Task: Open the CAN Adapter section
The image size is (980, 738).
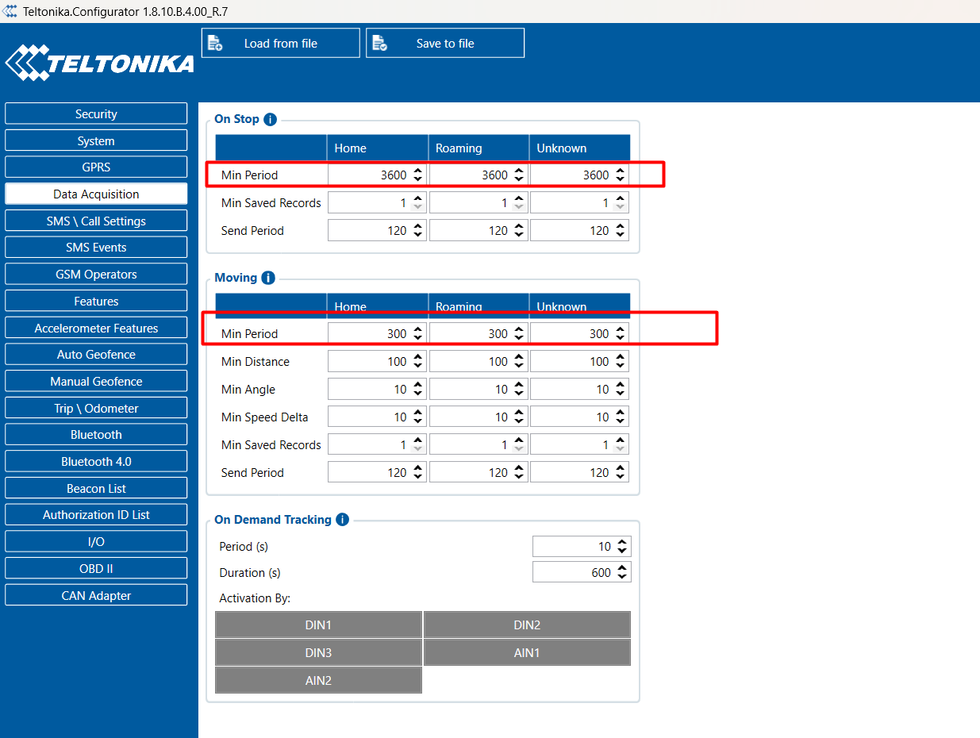Action: (x=96, y=596)
